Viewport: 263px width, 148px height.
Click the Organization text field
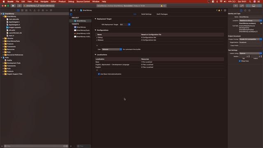(x=250, y=42)
